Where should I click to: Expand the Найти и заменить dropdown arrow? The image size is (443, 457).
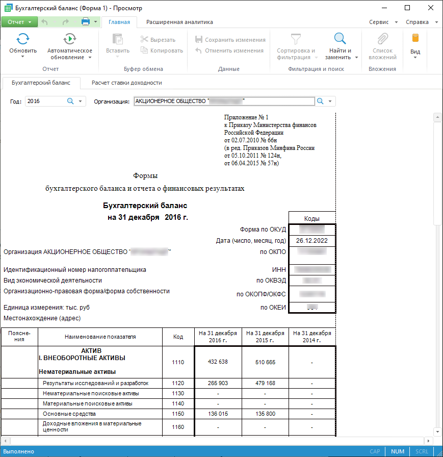[356, 58]
